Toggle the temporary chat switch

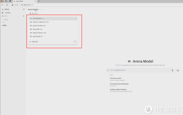click(75, 42)
